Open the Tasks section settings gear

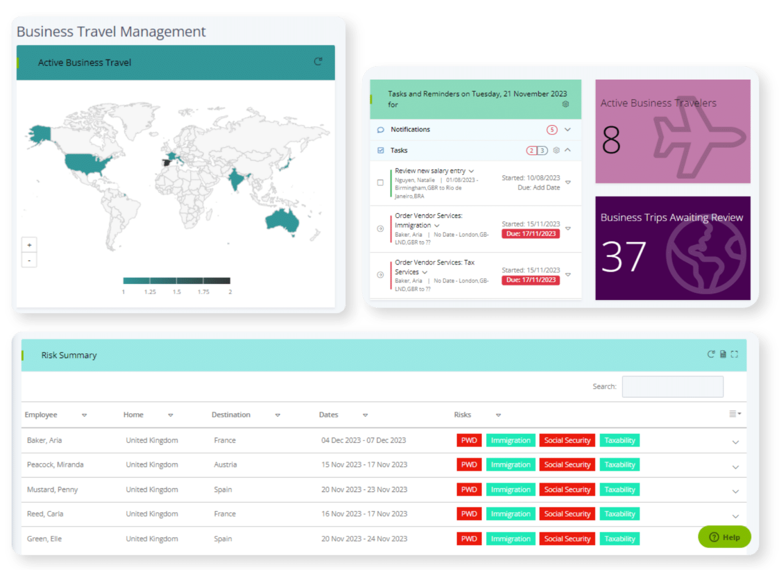(556, 150)
